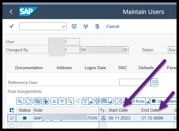Click the Paste clipboard icon
Screen dimensions: 179x131
tap(45, 101)
